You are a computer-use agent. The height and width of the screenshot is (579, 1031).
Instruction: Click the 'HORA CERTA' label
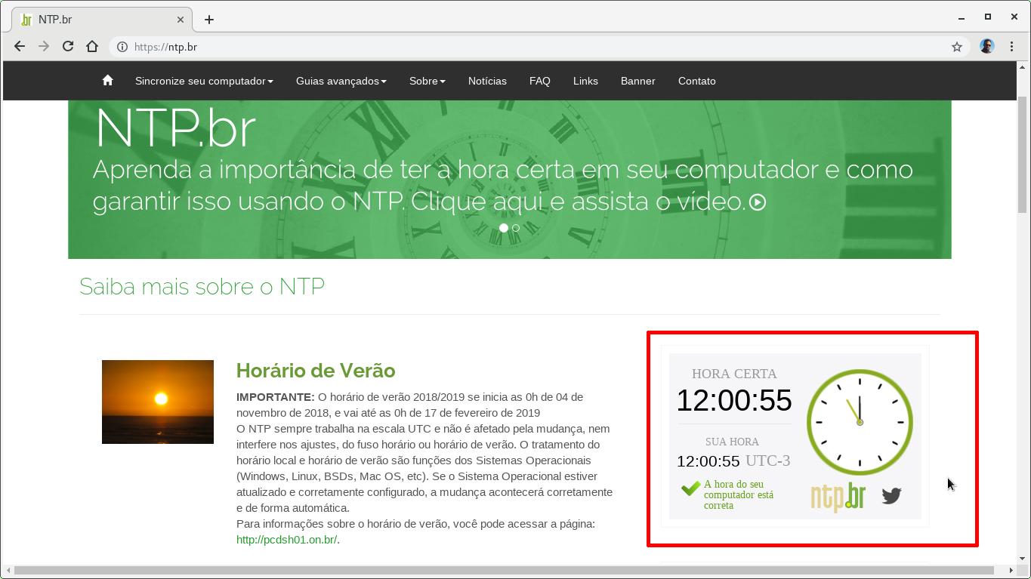coord(734,374)
